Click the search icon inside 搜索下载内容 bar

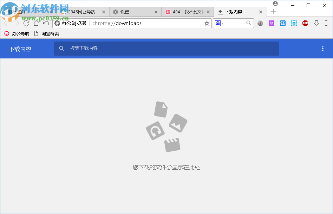point(62,49)
